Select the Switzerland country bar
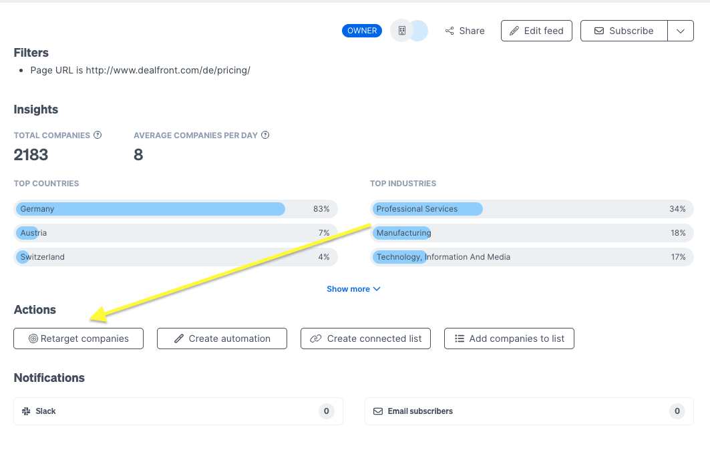The height and width of the screenshot is (452, 710). [x=176, y=257]
